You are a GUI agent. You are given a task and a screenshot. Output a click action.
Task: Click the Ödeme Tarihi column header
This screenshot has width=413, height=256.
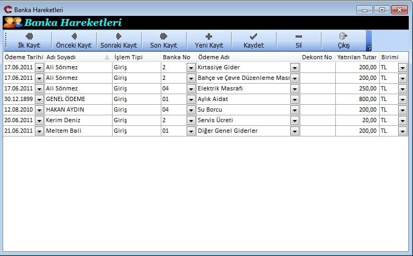23,57
